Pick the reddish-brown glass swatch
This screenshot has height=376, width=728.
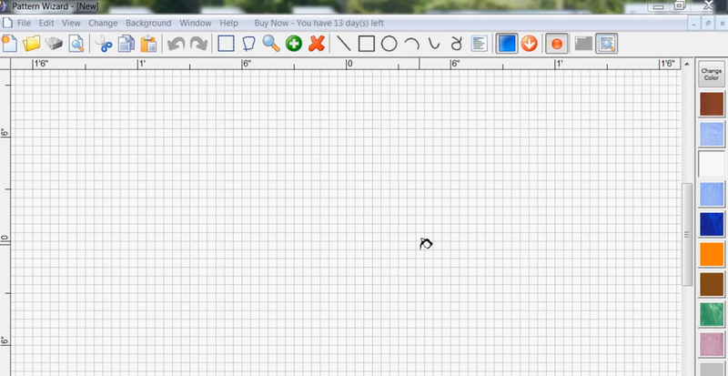point(712,104)
